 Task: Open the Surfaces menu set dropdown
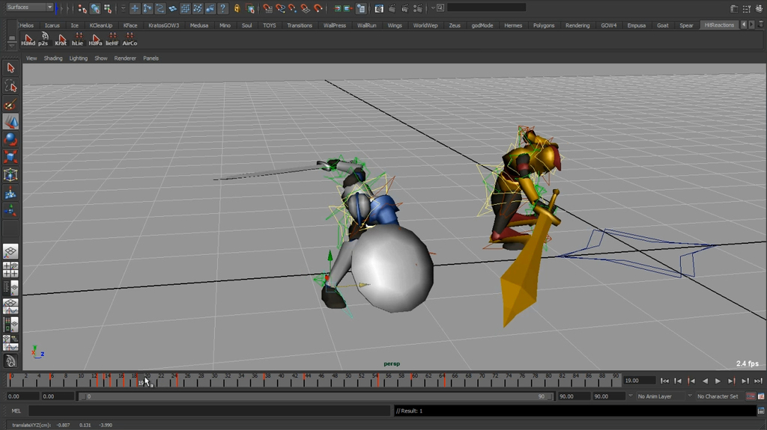29,7
